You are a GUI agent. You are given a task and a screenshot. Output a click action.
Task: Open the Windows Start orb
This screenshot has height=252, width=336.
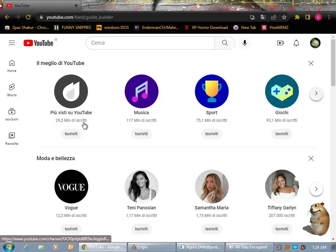click(9, 247)
